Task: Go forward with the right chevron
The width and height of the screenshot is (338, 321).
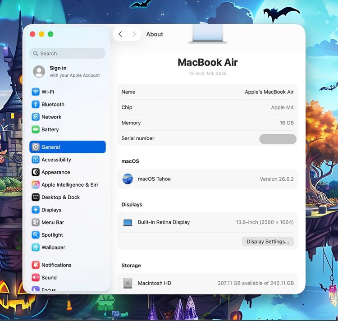Action: tap(134, 34)
